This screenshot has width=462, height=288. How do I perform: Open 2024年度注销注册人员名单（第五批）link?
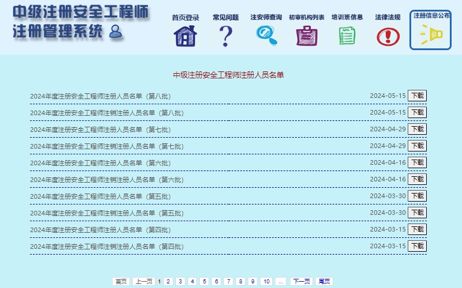107,213
